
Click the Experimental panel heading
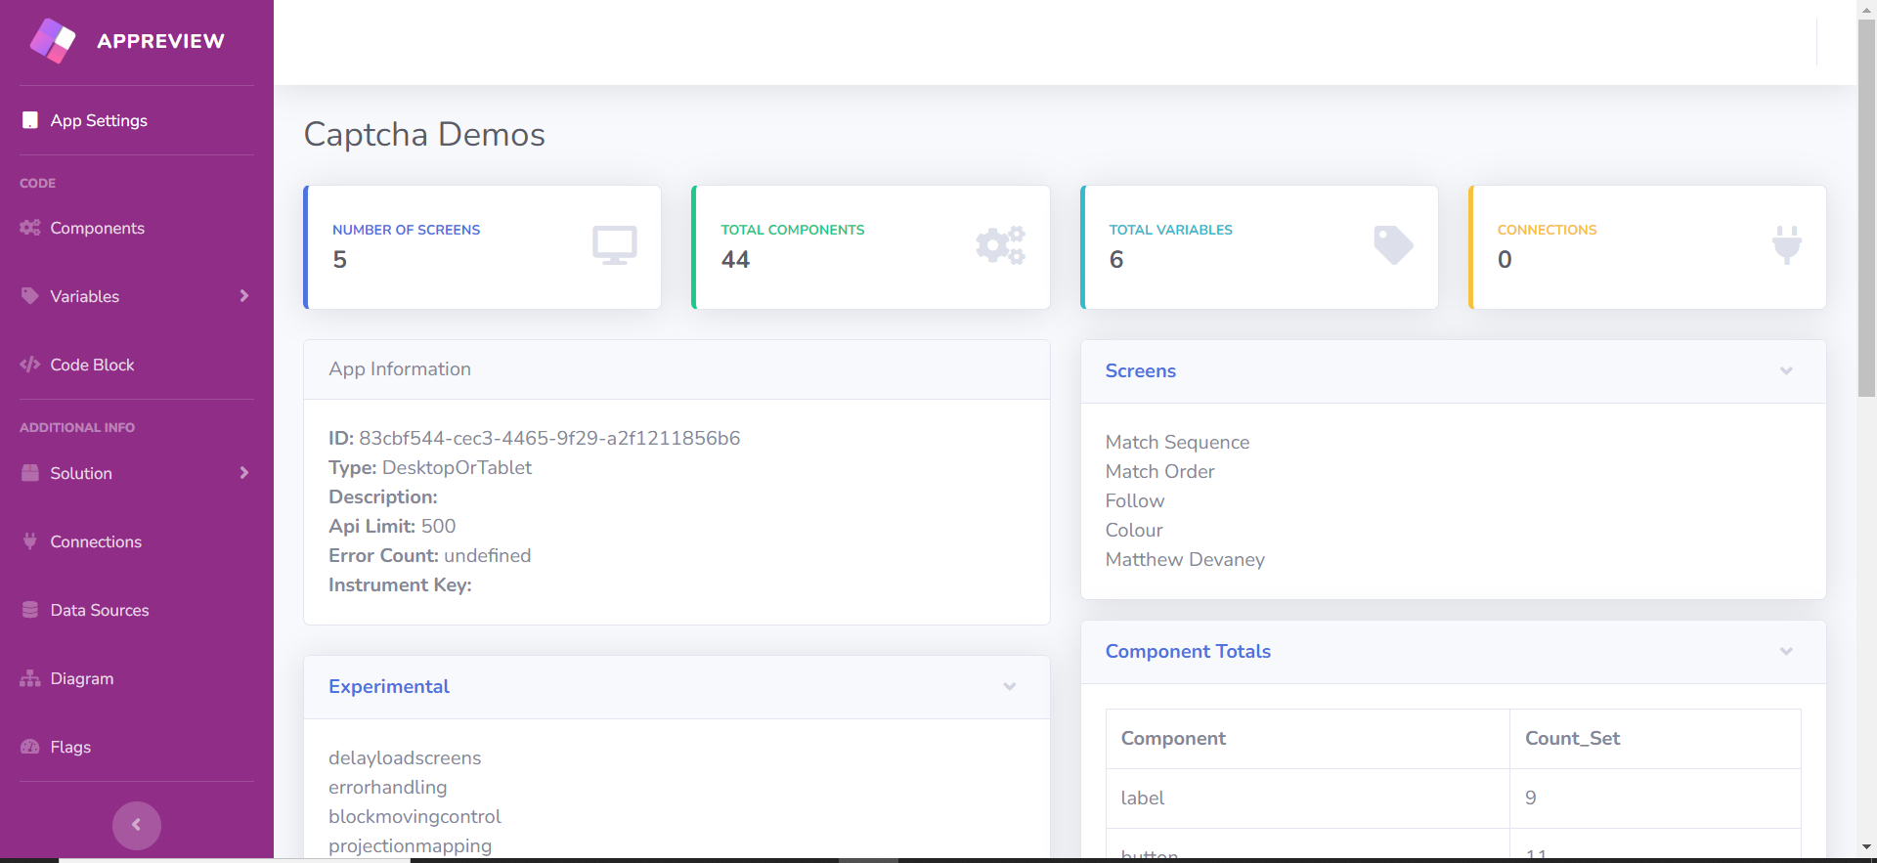click(388, 687)
